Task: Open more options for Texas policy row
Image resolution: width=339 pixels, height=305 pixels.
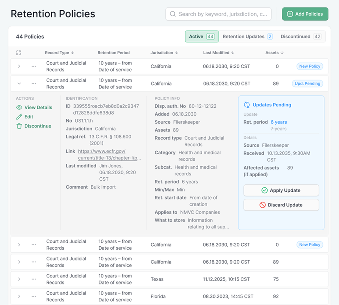Action: 34,279
